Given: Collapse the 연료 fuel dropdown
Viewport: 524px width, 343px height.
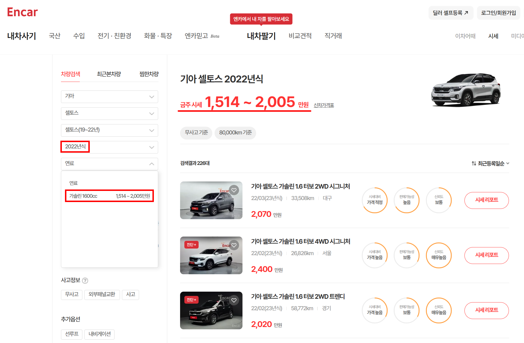Looking at the screenshot, I should coord(109,164).
